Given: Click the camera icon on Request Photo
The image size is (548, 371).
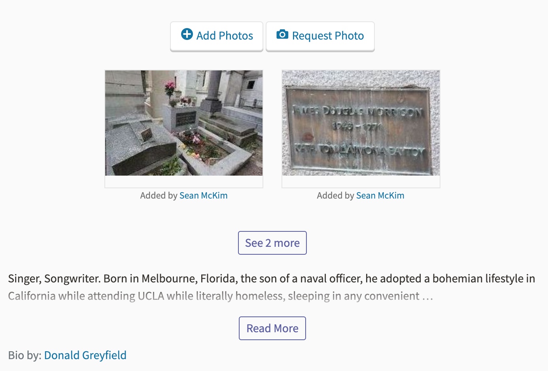Looking at the screenshot, I should (x=282, y=34).
